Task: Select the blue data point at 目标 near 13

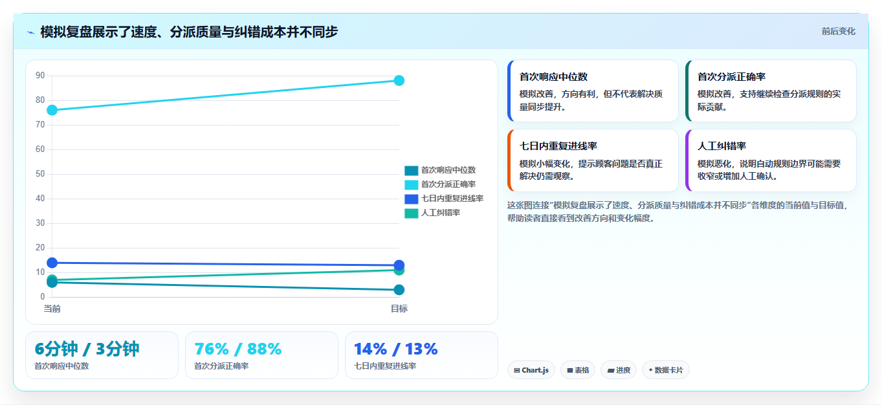Action: pos(399,265)
